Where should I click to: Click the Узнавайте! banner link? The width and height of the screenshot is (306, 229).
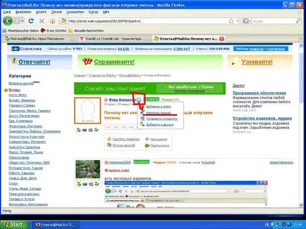[x=257, y=62]
